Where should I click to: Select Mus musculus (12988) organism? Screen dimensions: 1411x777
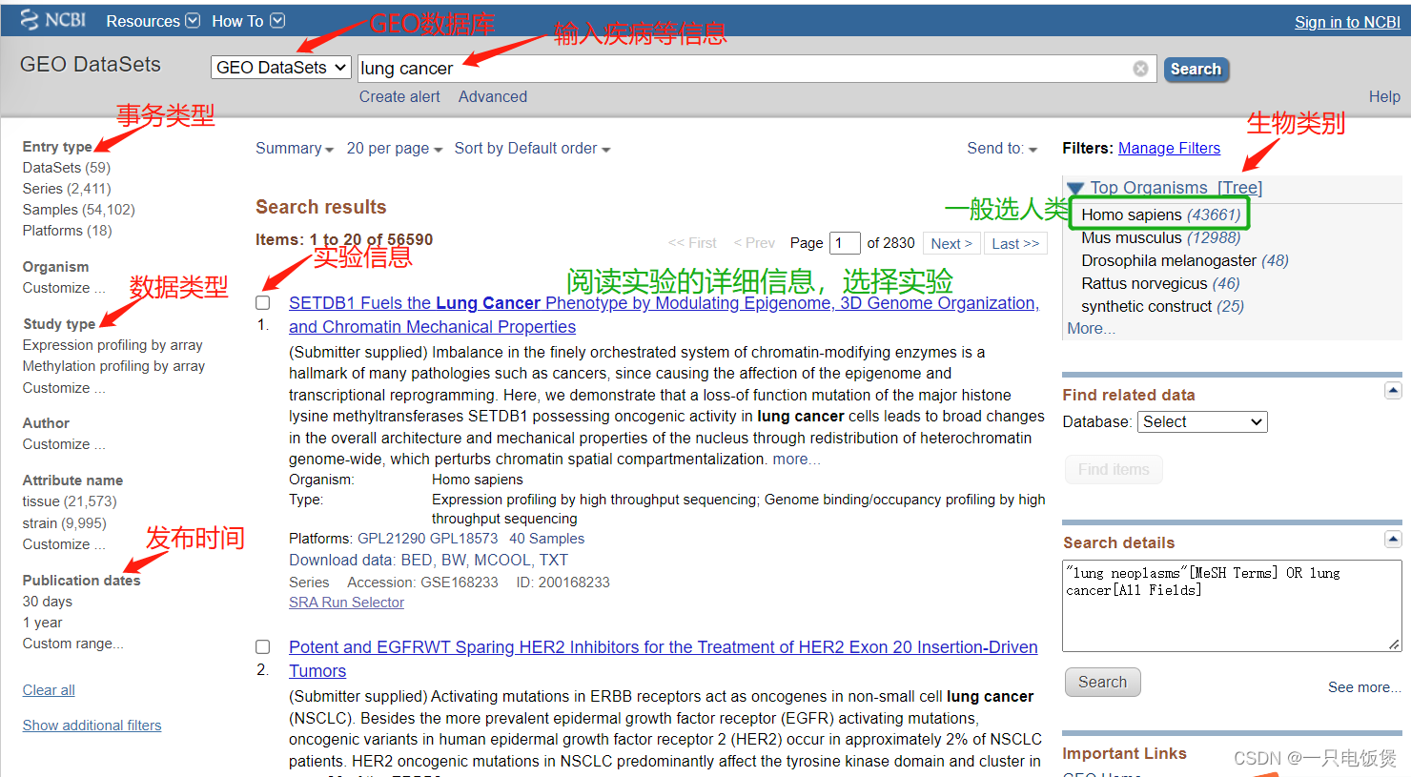[x=1161, y=238]
